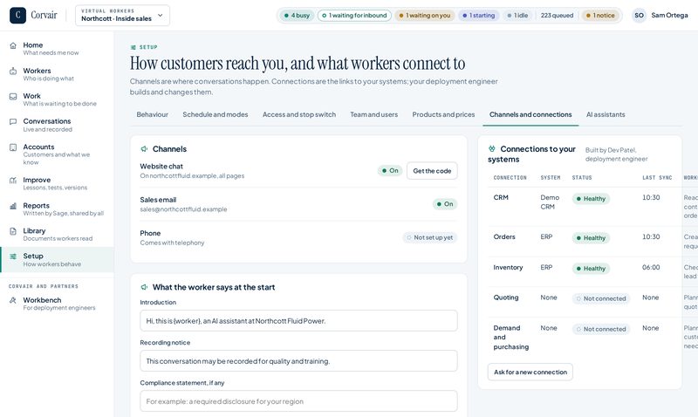Open Workers in the sidebar

[x=57, y=74]
